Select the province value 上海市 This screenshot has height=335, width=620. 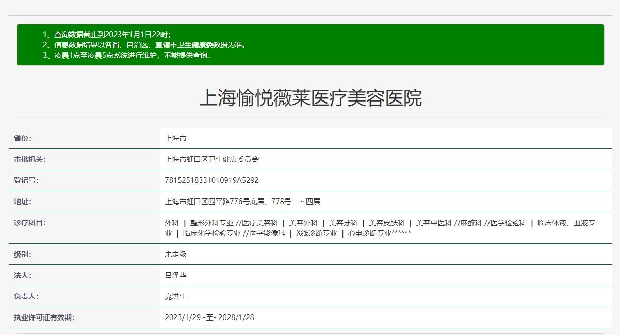(172, 138)
